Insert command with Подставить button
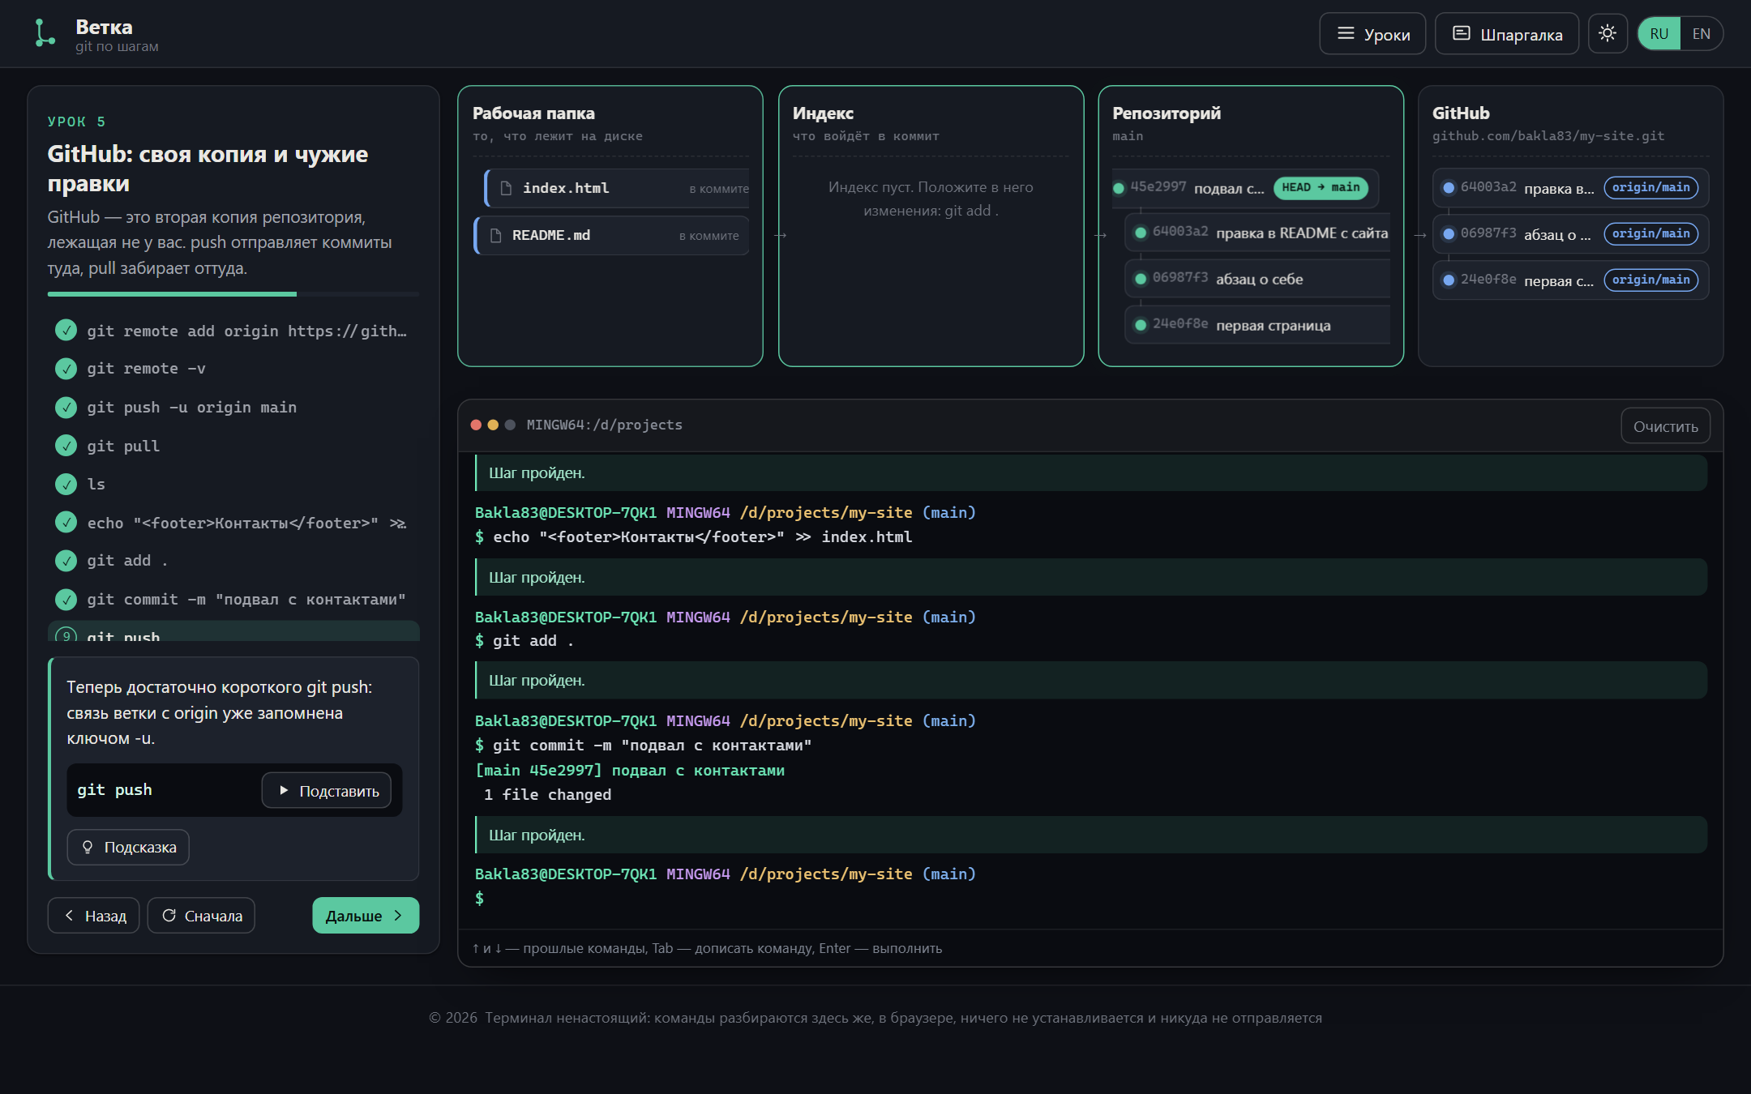This screenshot has width=1751, height=1094. pos(327,790)
